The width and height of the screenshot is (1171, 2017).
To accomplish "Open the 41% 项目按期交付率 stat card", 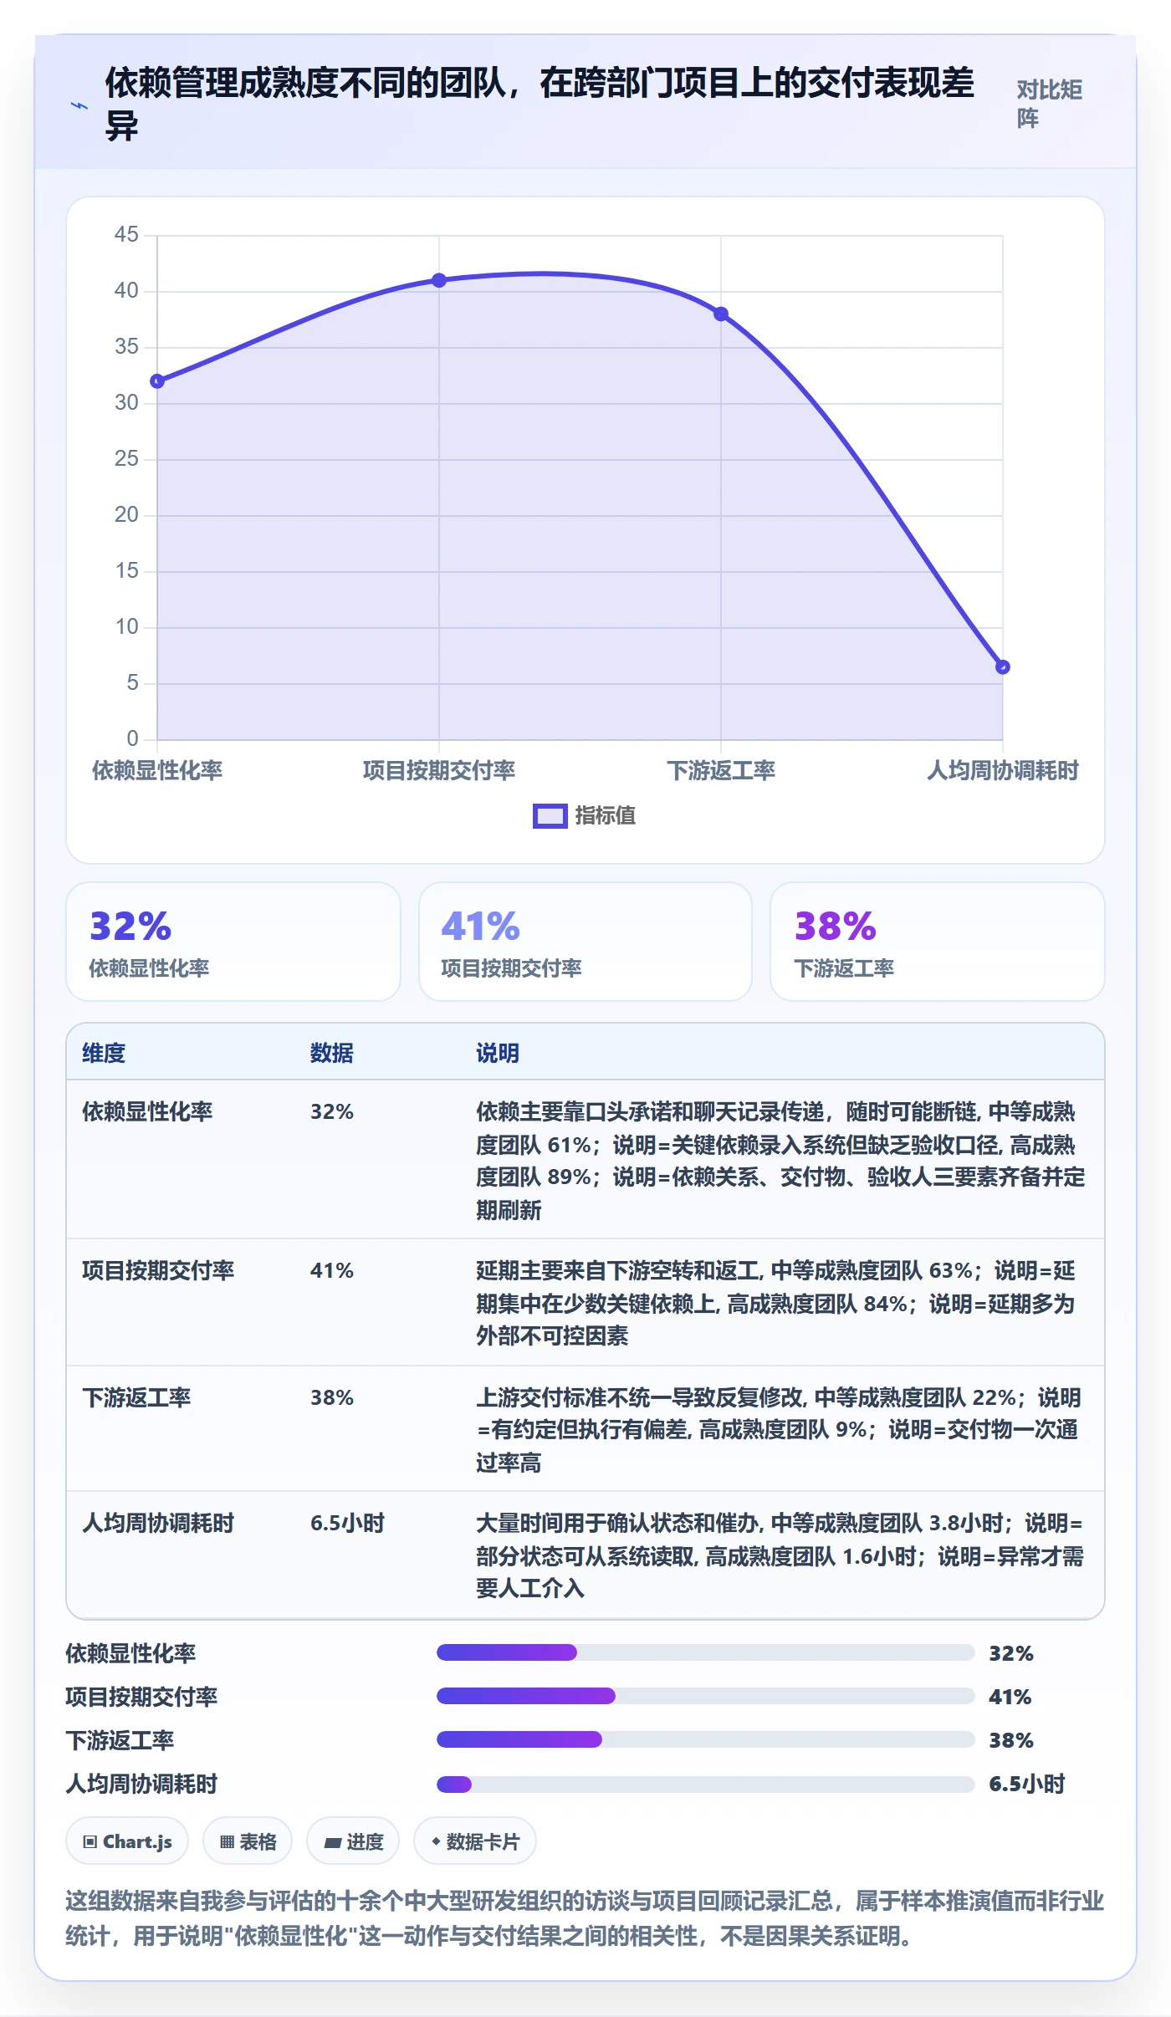I will 585,942.
